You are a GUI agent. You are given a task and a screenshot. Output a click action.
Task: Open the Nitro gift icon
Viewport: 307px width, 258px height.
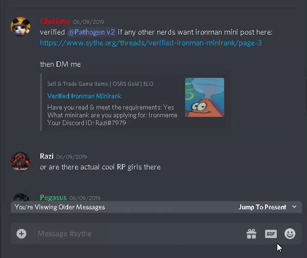251,234
